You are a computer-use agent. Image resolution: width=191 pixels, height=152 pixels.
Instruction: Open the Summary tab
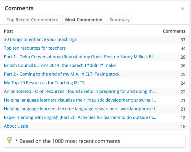(x=119, y=20)
